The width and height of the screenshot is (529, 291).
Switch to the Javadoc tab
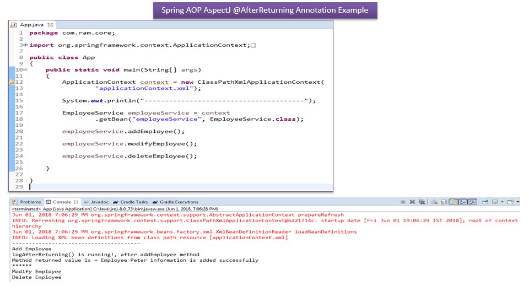click(96, 202)
